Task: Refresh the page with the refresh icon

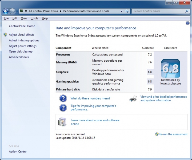Action: pos(127,11)
